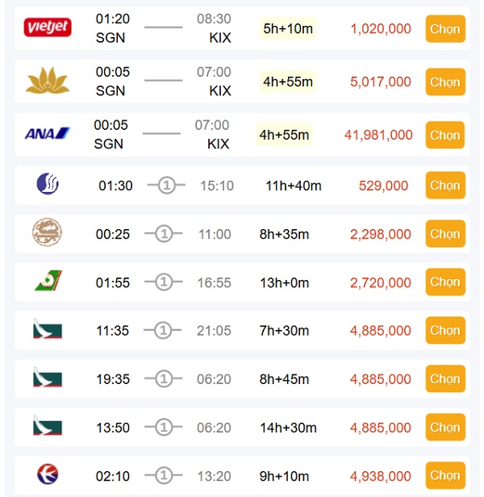This screenshot has width=484, height=497.
Task: Click the 4h+55m duration on ANA flight
Action: click(x=284, y=135)
